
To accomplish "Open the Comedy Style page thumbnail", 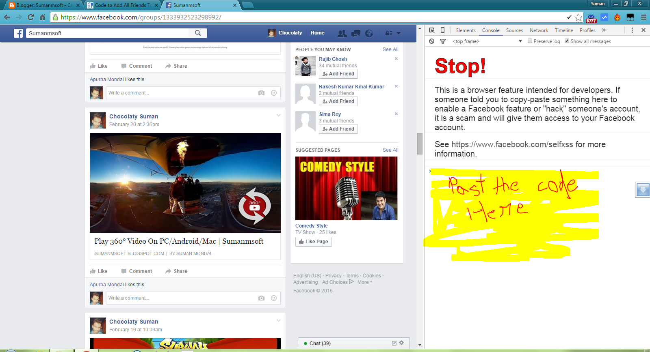I will pos(347,189).
